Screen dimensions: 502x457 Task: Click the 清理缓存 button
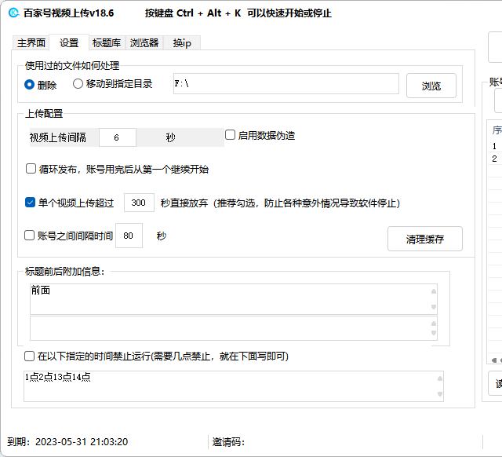coord(425,239)
